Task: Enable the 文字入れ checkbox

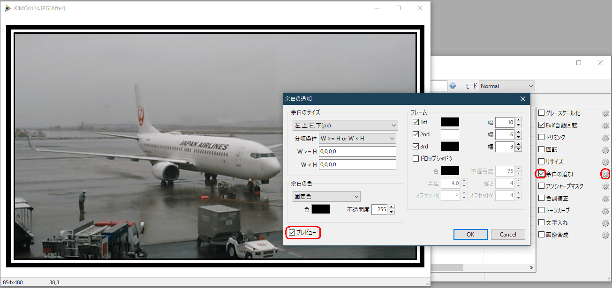Action: pyautogui.click(x=541, y=222)
